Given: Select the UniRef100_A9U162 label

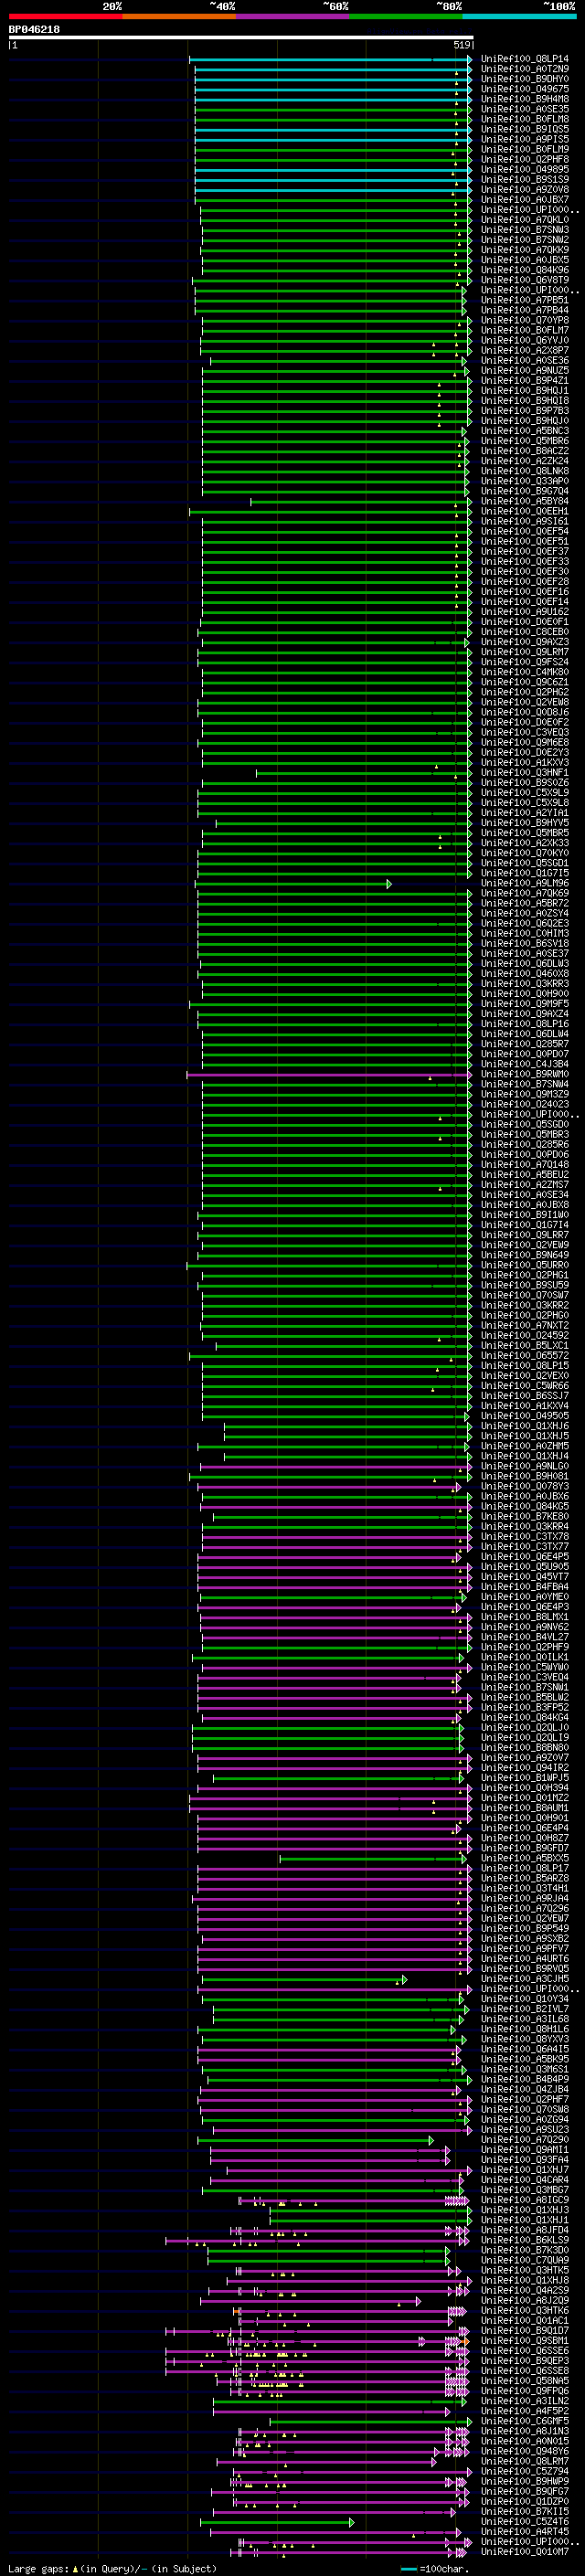Looking at the screenshot, I should pos(525,612).
